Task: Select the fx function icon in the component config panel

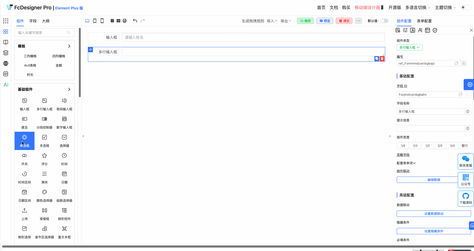Action: pos(413,30)
